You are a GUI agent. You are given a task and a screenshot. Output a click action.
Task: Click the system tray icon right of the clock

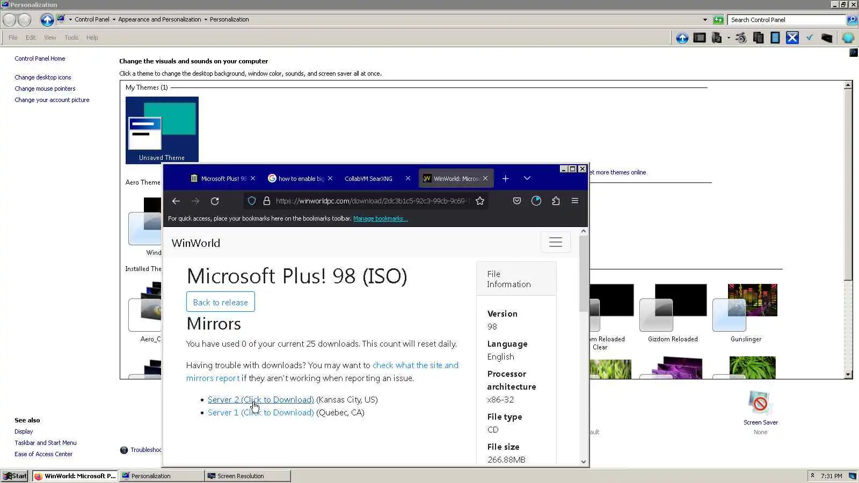tap(852, 476)
